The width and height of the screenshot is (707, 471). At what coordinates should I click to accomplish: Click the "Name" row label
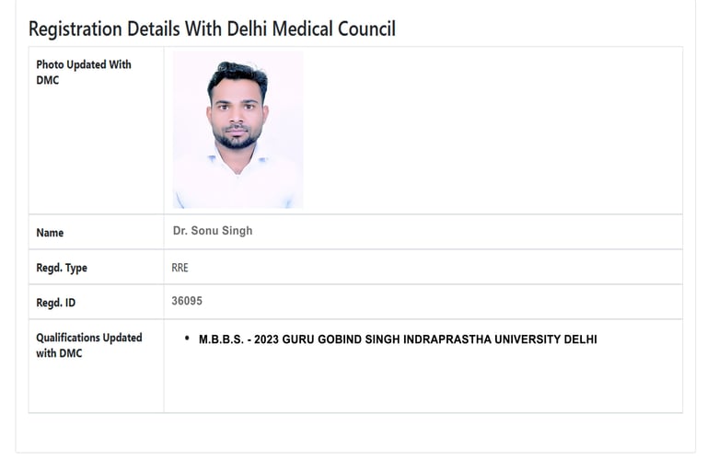(50, 233)
